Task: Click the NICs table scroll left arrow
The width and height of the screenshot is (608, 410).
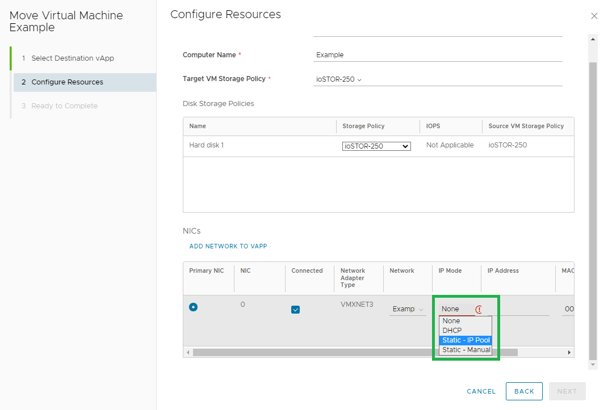Action: (x=188, y=353)
